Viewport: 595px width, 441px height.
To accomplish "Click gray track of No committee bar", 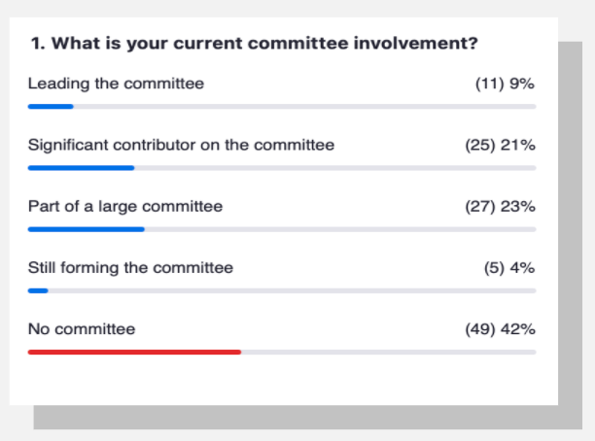I will (389, 353).
